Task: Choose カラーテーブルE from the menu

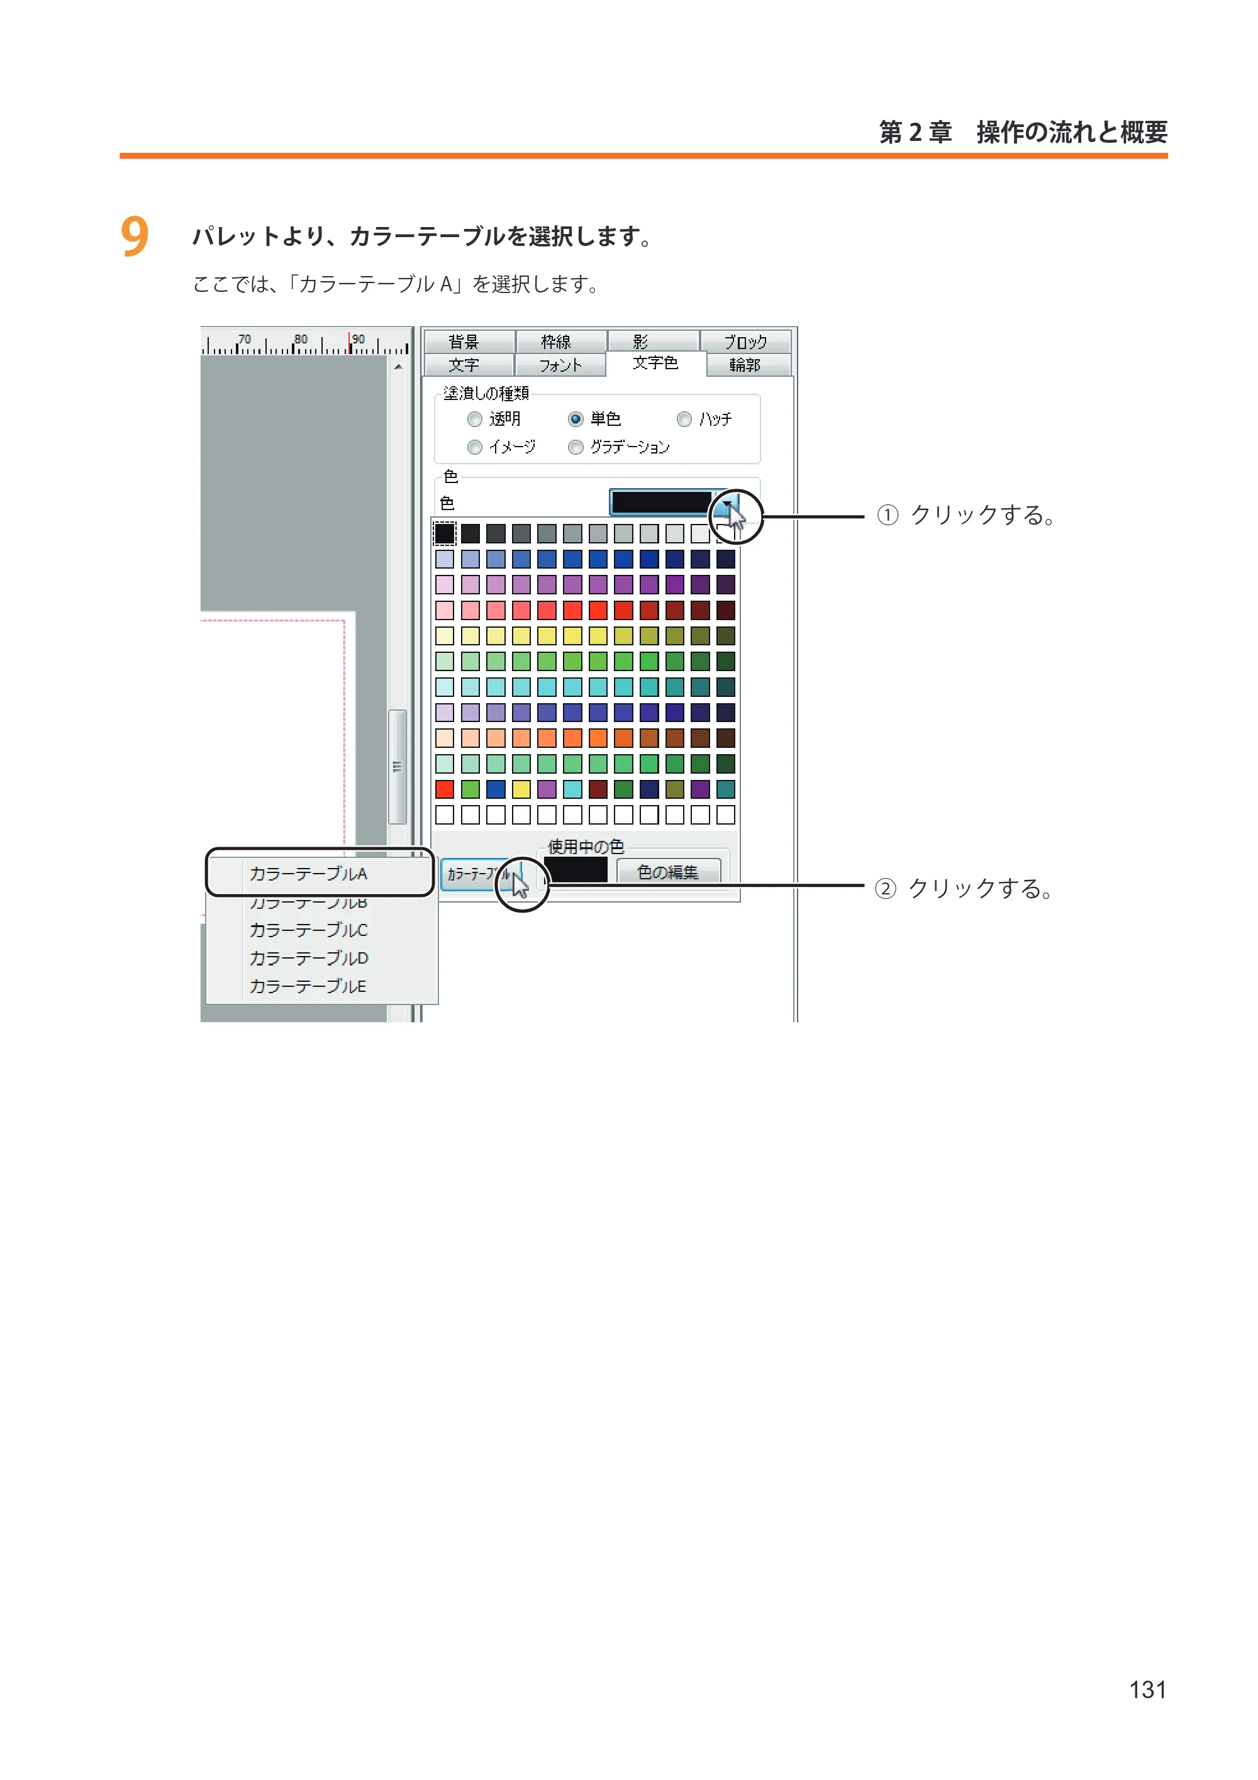Action: point(321,986)
